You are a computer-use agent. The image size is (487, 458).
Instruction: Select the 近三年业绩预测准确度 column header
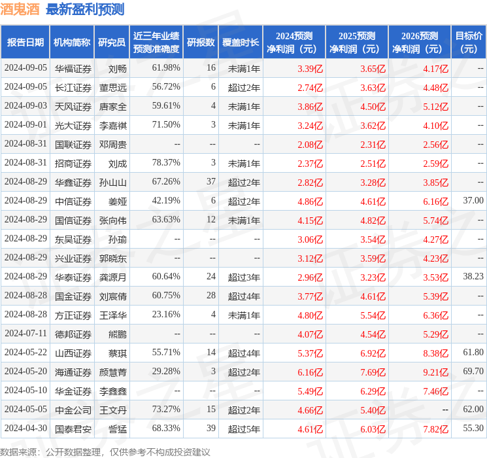point(156,43)
